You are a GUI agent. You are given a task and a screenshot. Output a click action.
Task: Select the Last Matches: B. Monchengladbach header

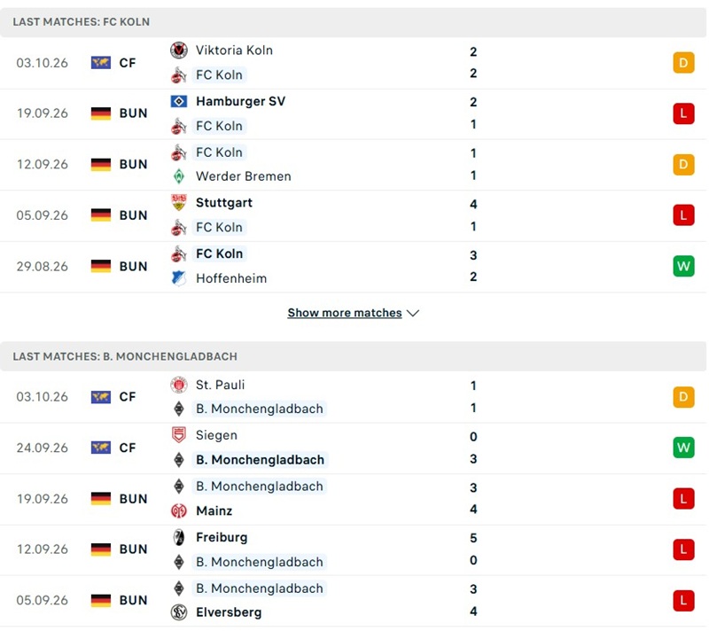pos(353,356)
